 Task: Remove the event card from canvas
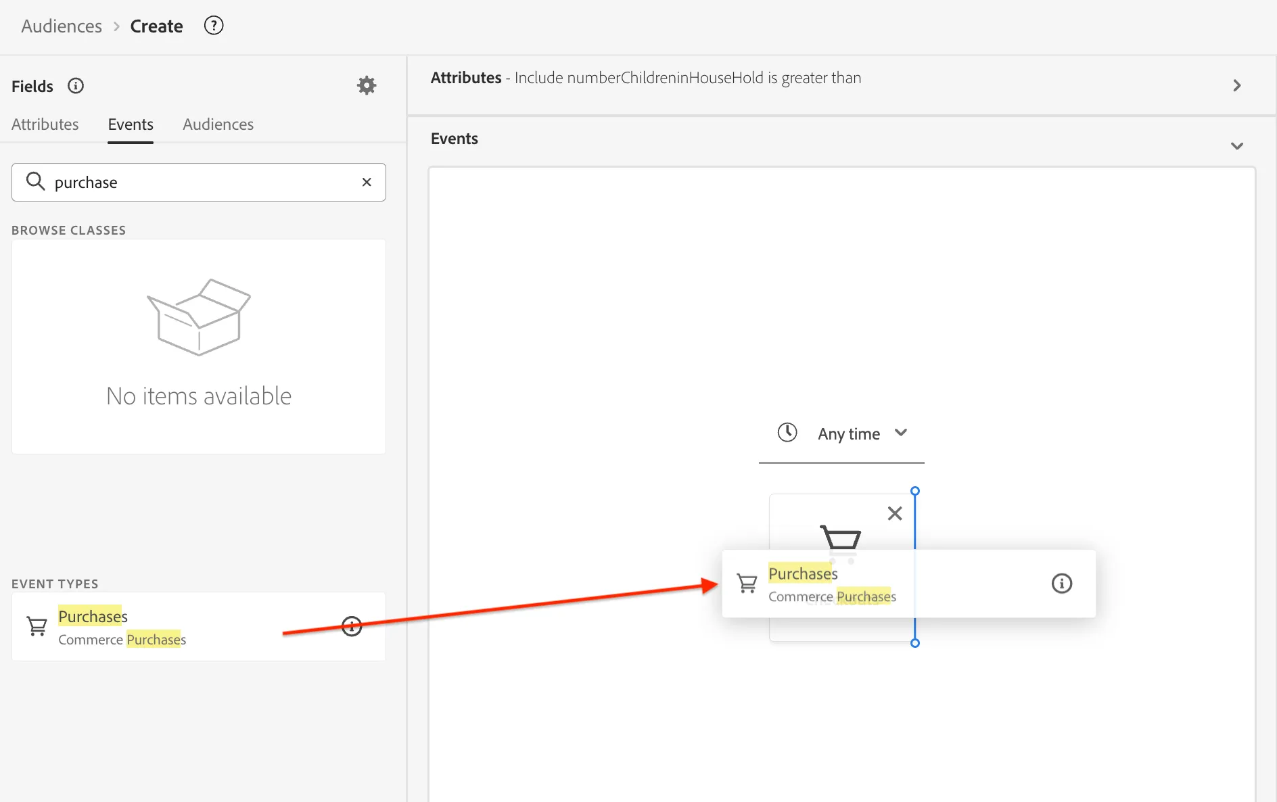click(x=895, y=513)
